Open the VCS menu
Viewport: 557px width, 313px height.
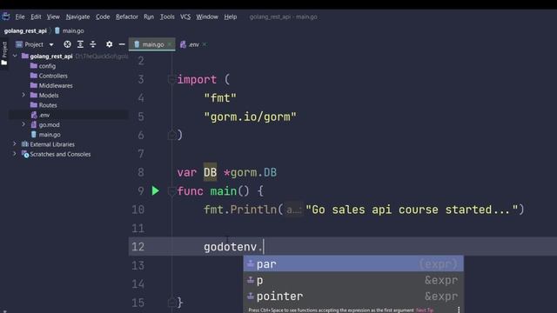coord(185,17)
